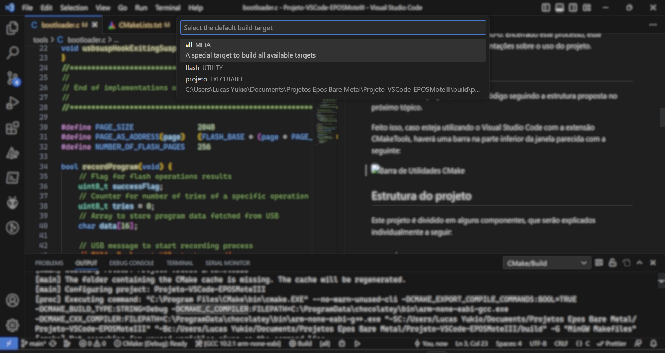Click CMake: [Debug]: Ready status item

pyautogui.click(x=151, y=344)
